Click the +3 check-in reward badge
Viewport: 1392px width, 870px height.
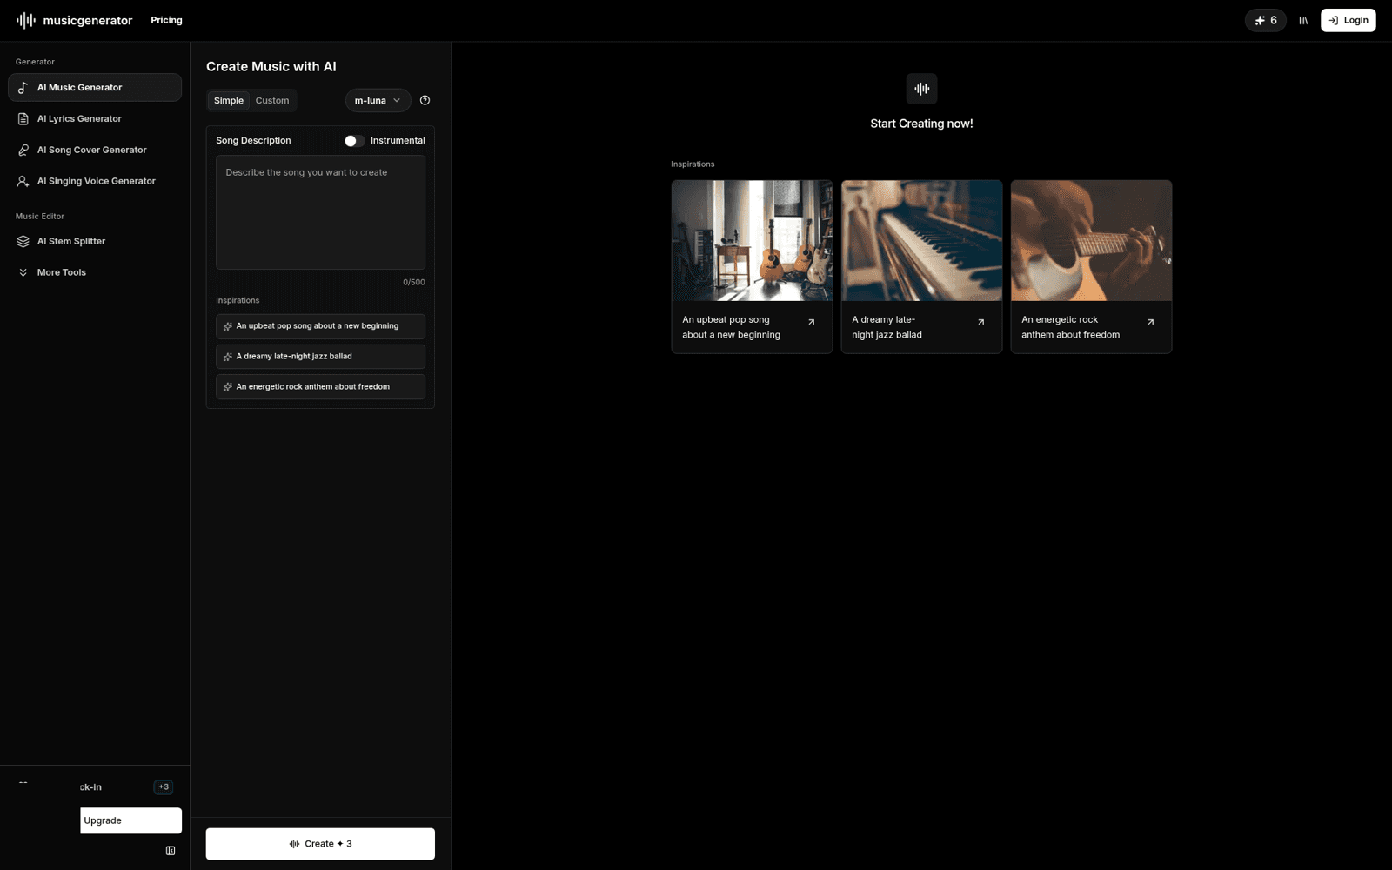click(x=164, y=787)
